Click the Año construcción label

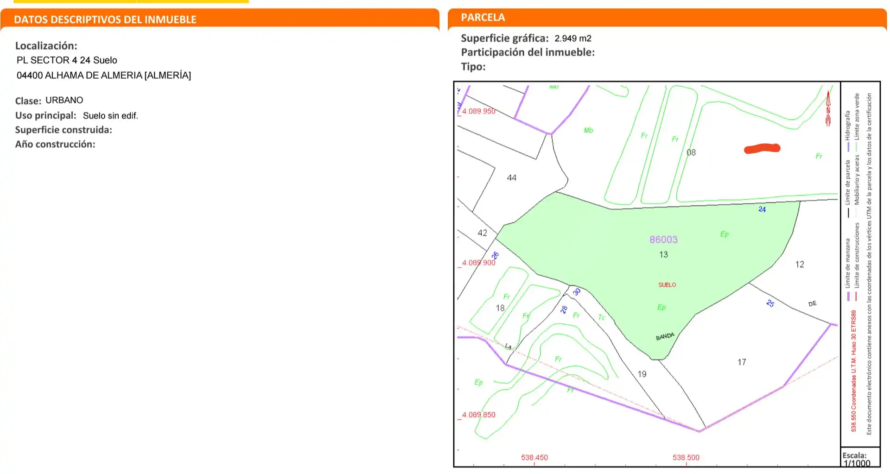click(x=55, y=144)
